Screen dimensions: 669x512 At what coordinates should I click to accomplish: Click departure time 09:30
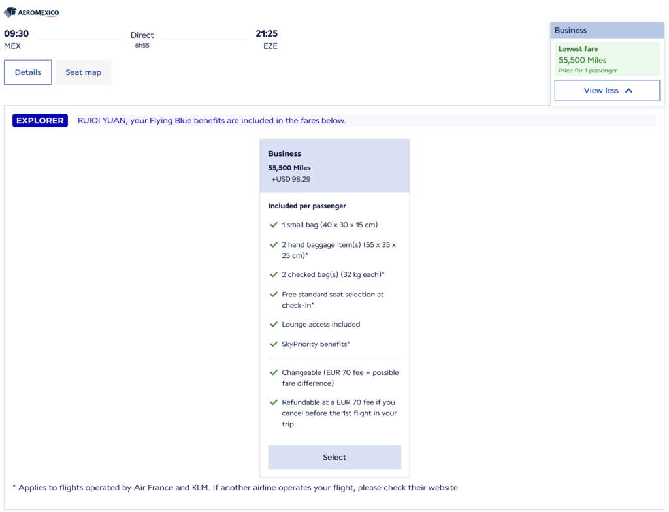click(16, 33)
